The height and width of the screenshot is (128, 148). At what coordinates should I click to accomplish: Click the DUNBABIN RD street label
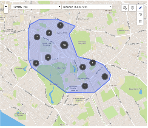pos(134,44)
